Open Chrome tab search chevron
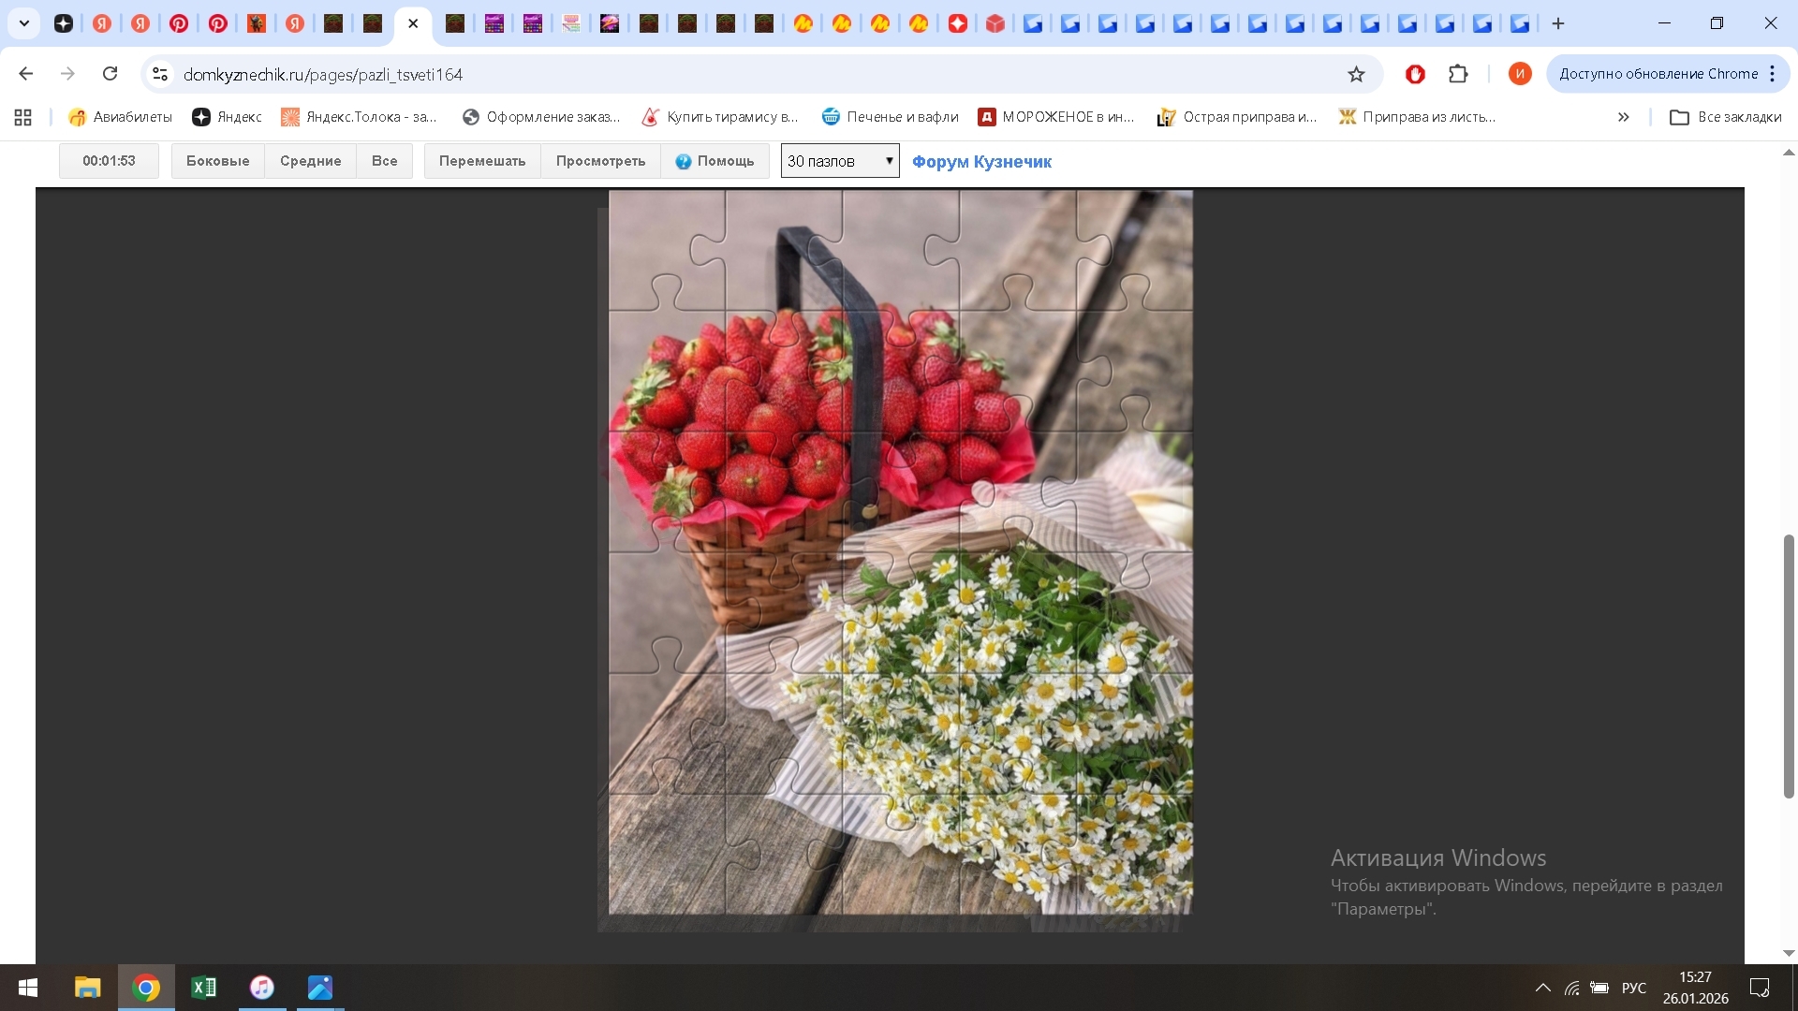Screen dimensions: 1798x1011 [24, 23]
